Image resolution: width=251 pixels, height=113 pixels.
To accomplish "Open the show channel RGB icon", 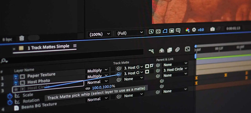I will 187,30.
